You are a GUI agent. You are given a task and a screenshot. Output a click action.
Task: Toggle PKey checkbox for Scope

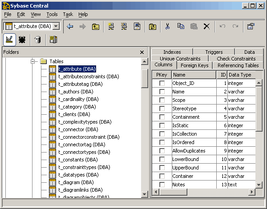(162, 100)
